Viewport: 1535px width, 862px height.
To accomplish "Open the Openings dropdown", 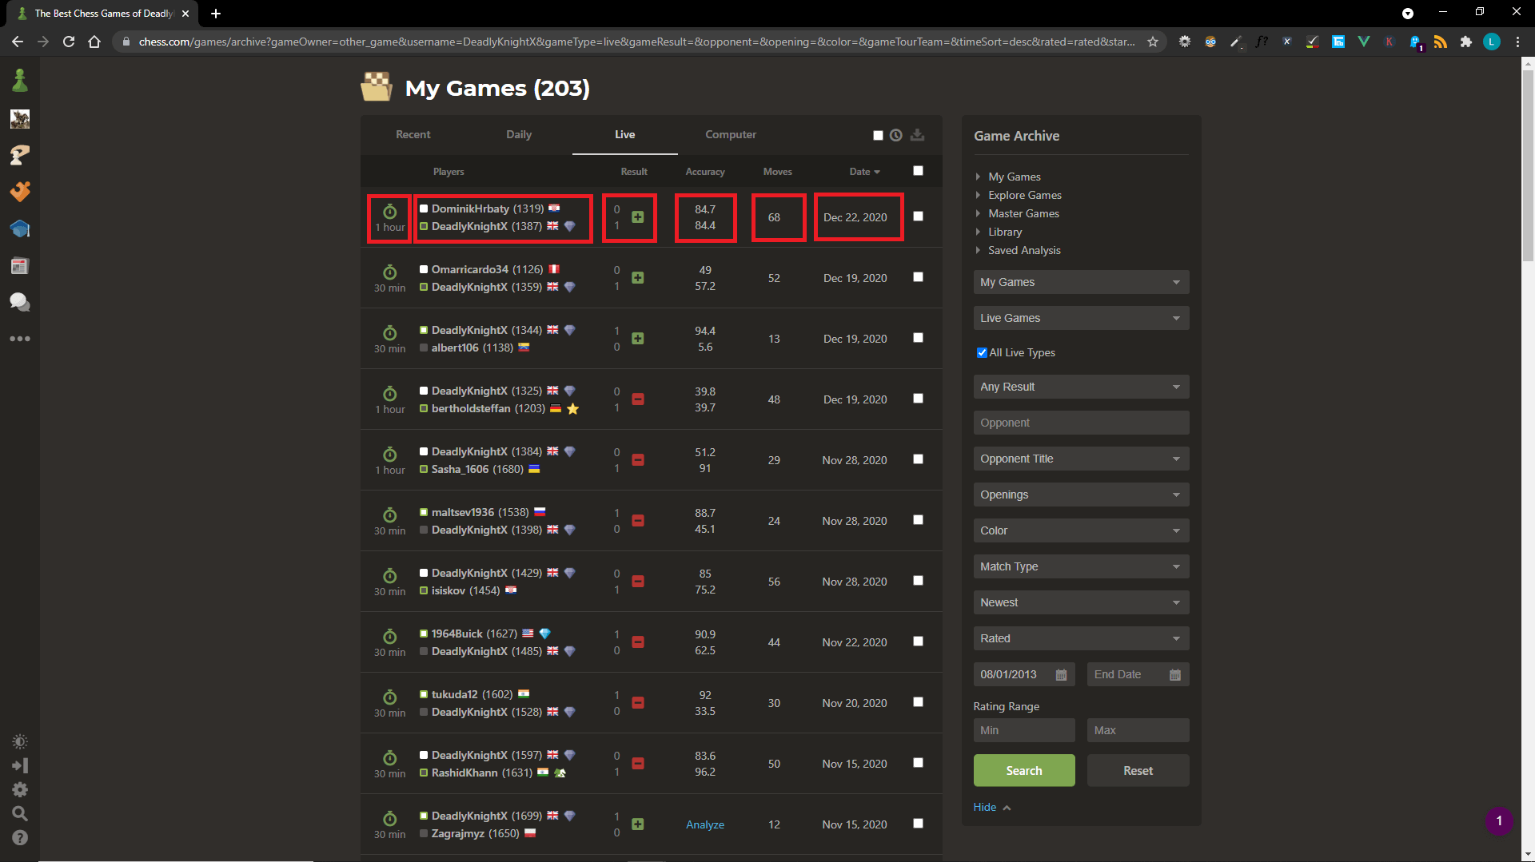I will coord(1081,495).
